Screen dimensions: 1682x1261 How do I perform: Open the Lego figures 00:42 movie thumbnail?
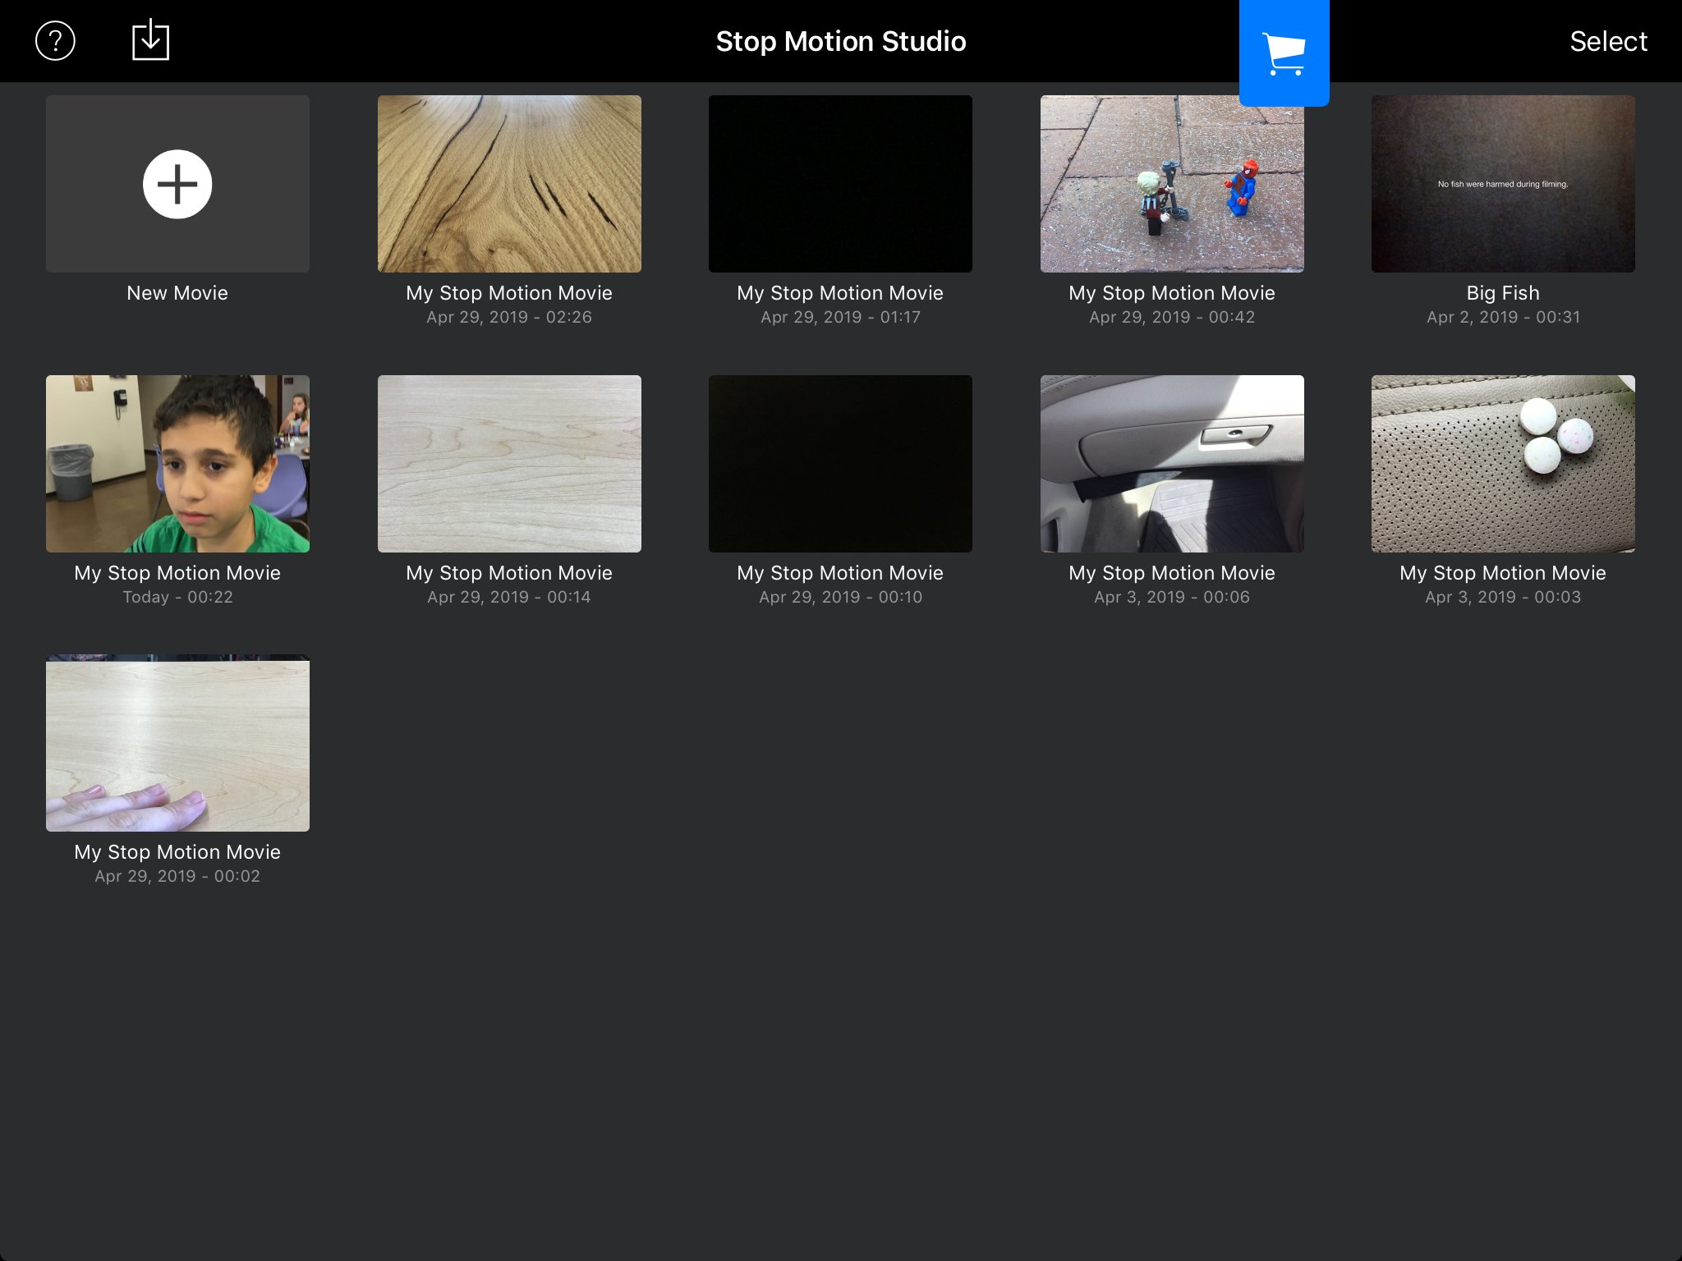(x=1172, y=184)
